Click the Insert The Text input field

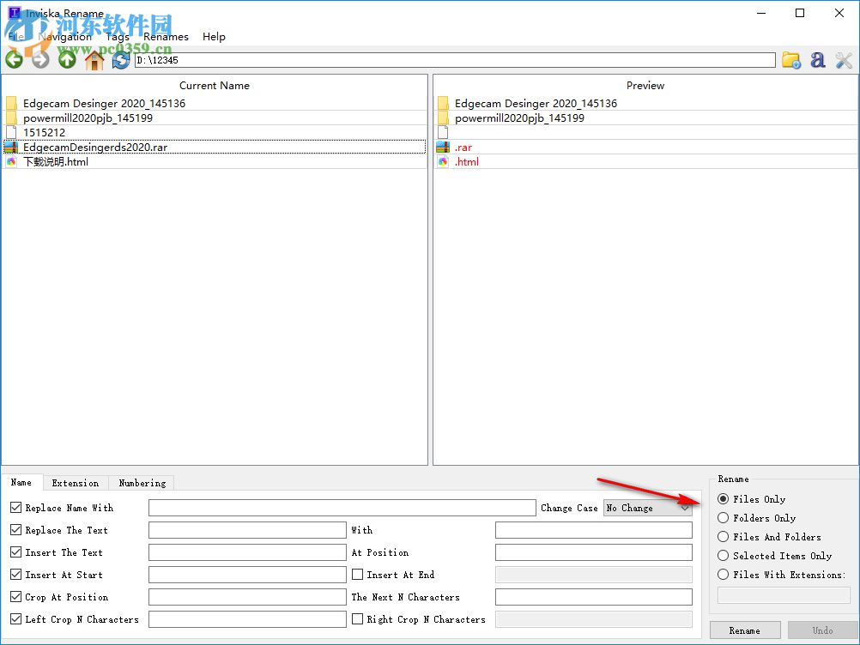pos(247,552)
